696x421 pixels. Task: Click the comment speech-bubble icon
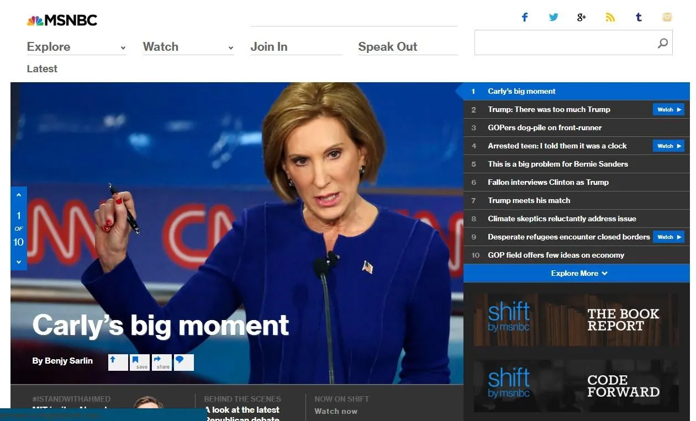point(183,361)
